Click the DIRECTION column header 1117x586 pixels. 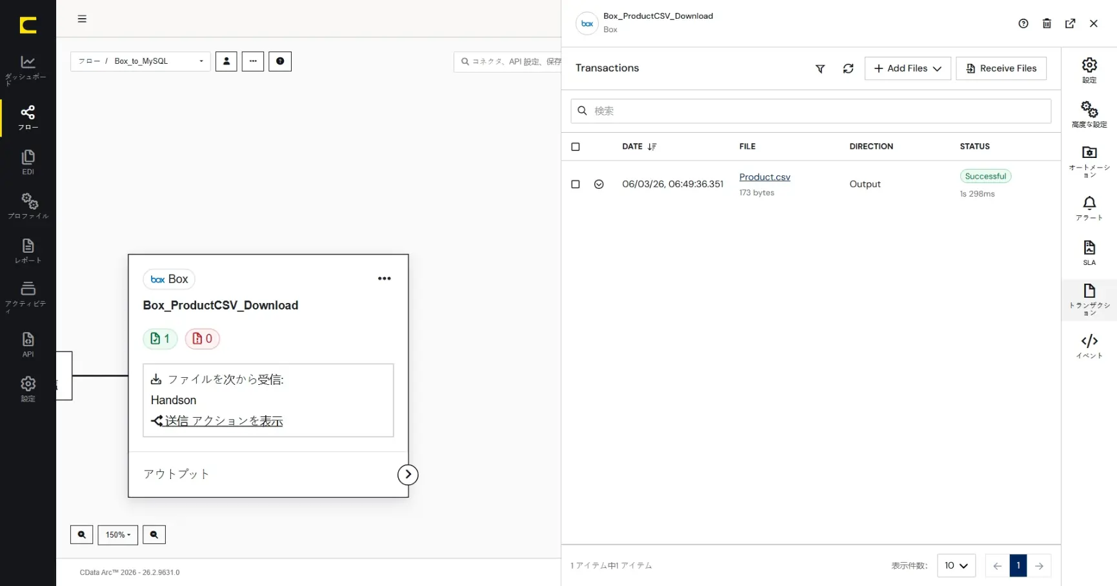(871, 146)
